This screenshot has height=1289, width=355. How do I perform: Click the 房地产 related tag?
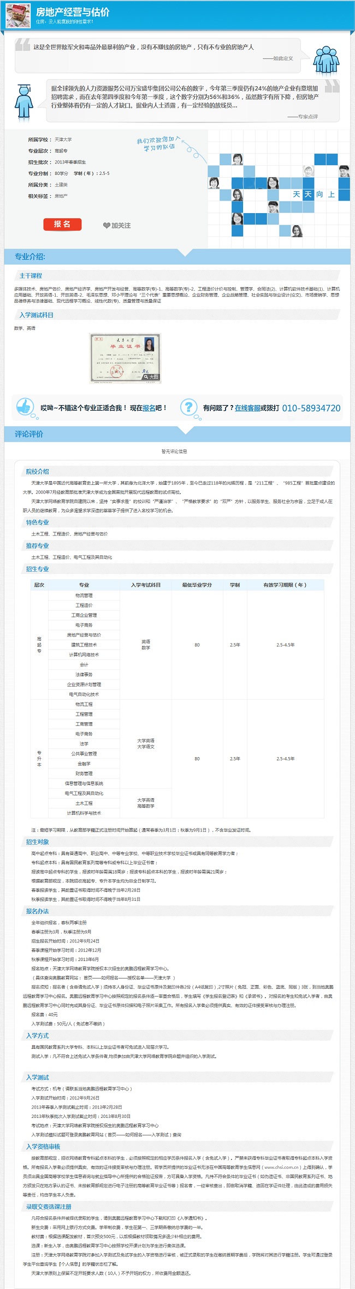pos(61,196)
